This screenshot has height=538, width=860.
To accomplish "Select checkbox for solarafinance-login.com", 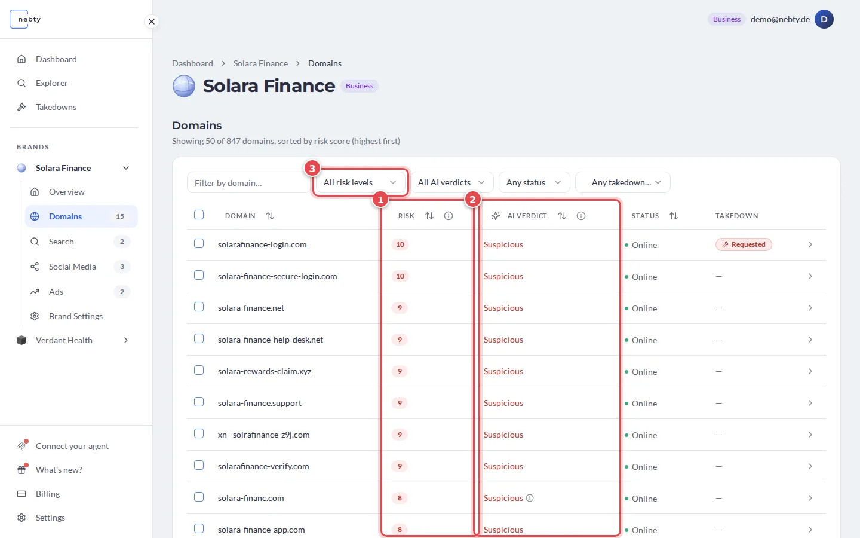I will pyautogui.click(x=199, y=243).
